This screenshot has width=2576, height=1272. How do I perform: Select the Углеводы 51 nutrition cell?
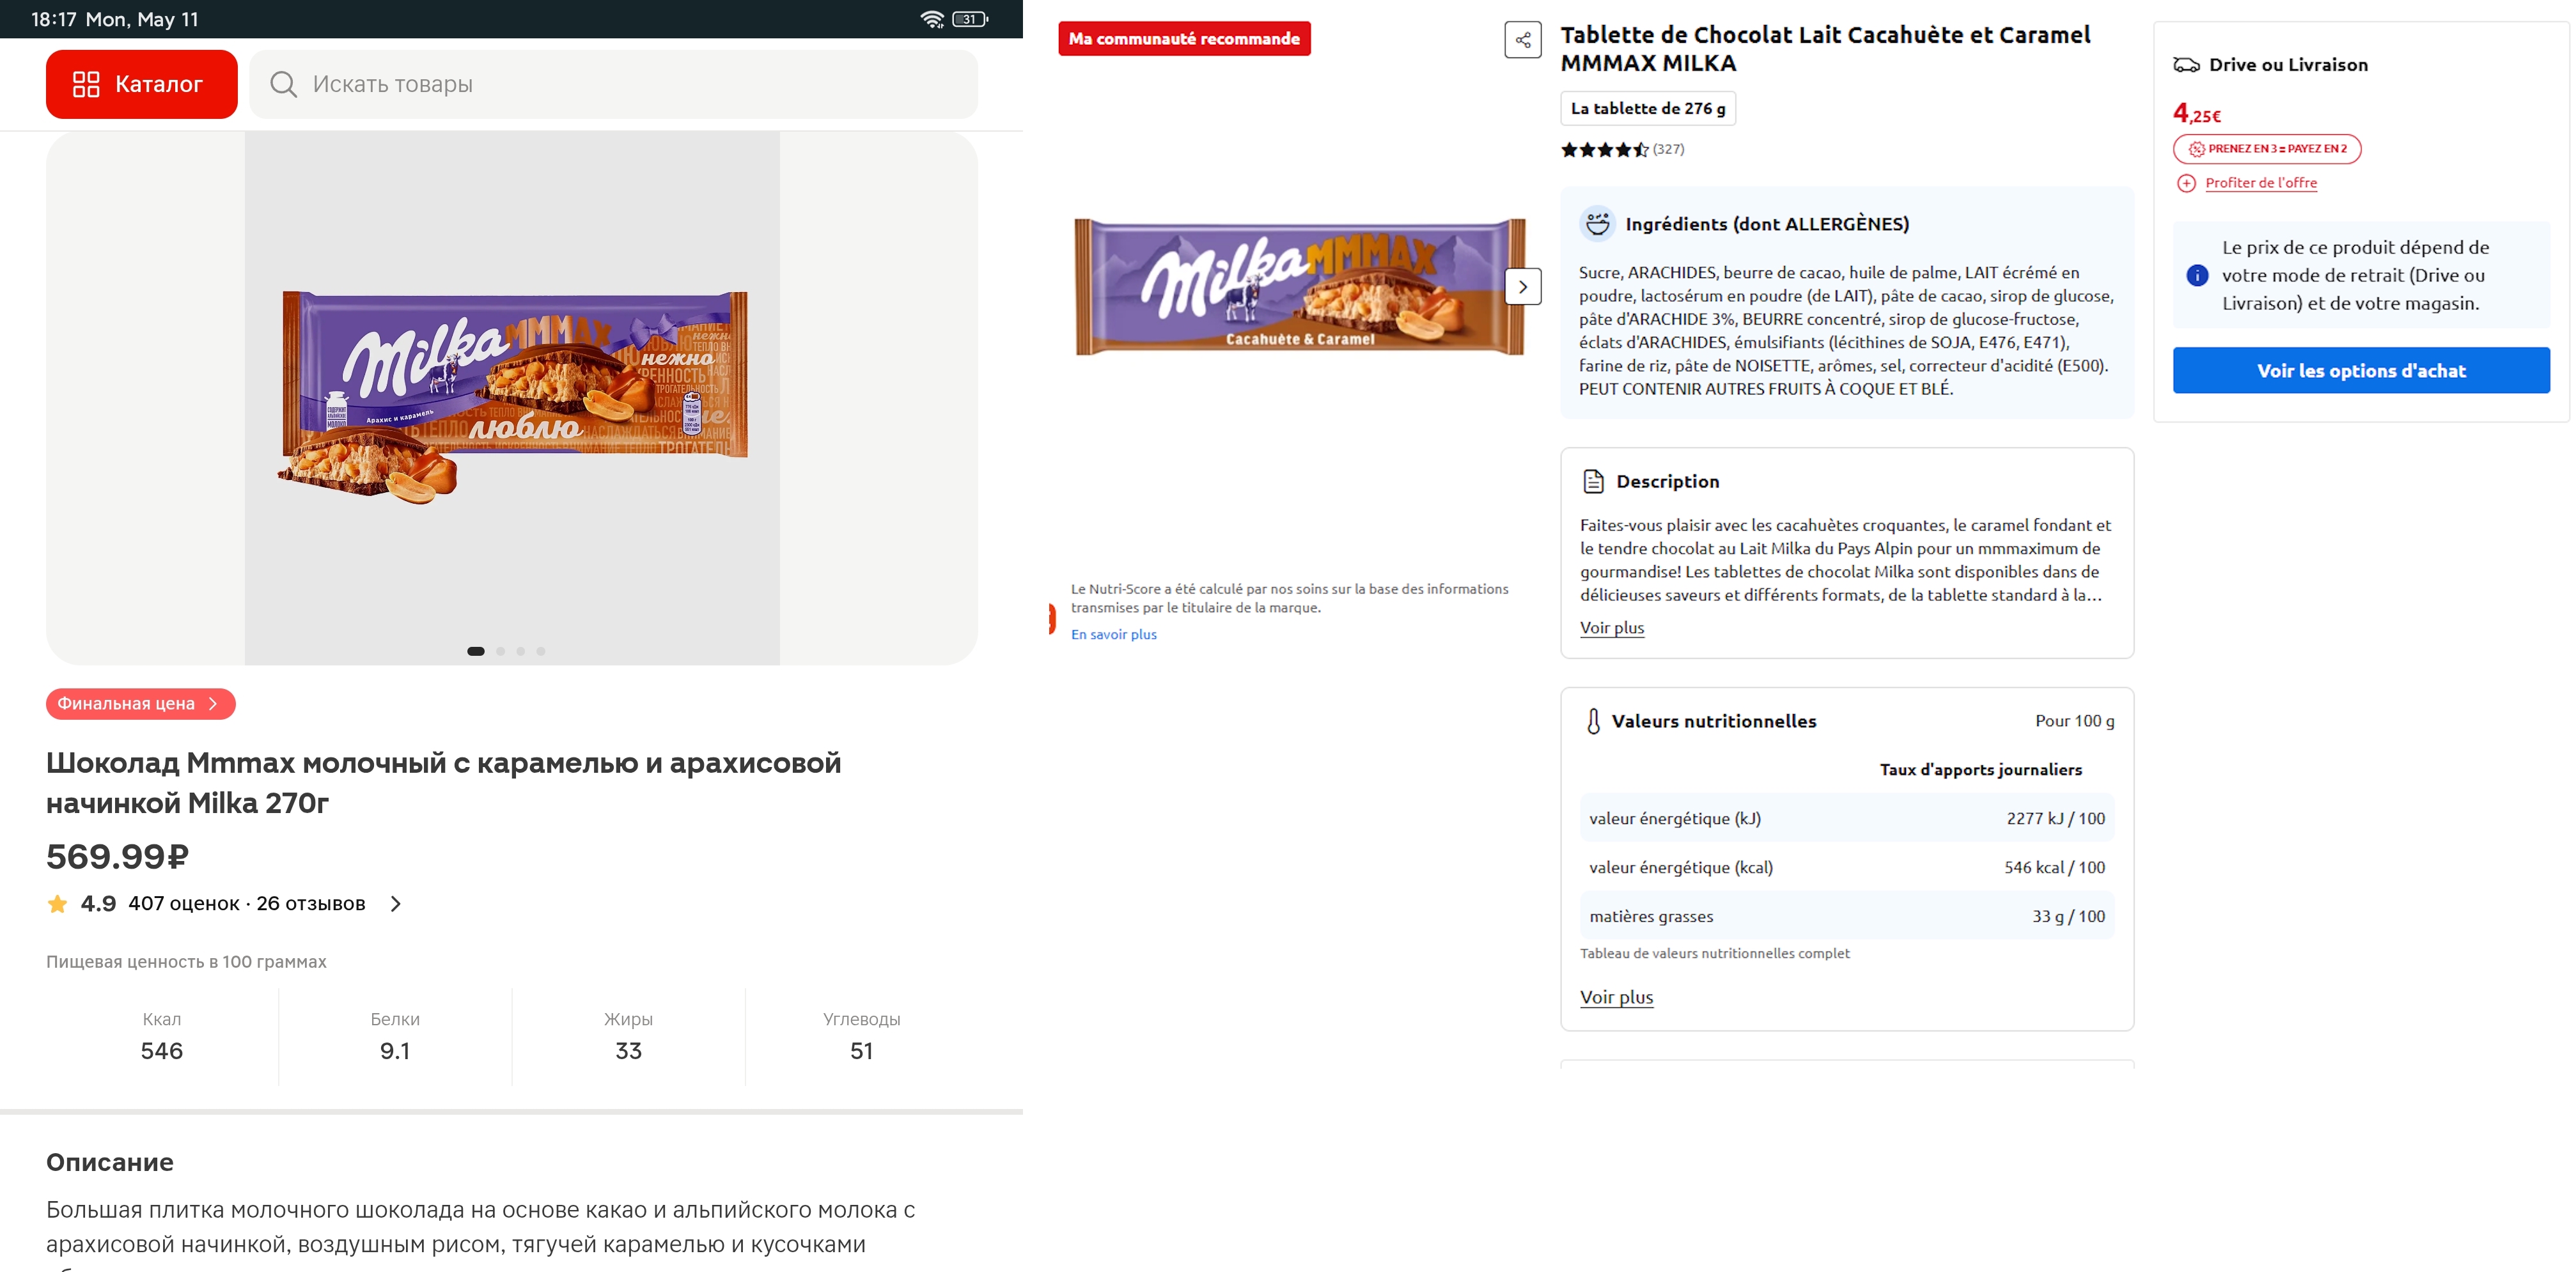click(x=862, y=1037)
